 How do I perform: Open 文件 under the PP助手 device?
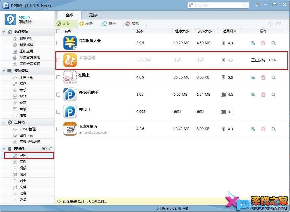point(23,187)
